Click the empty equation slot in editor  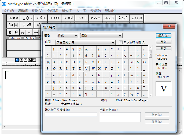point(7,75)
